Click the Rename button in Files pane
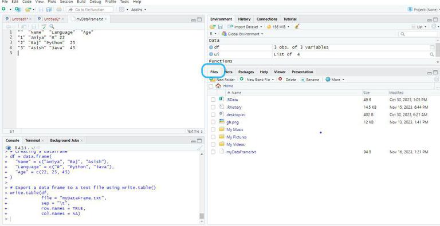Screen dimensions: 440x226 point(309,80)
